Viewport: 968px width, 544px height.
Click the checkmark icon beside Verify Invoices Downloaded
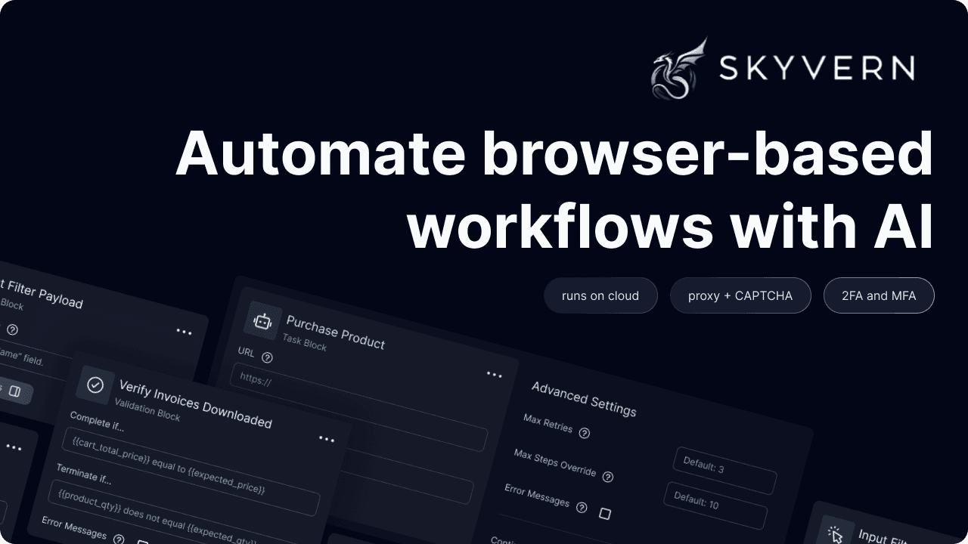tap(95, 385)
